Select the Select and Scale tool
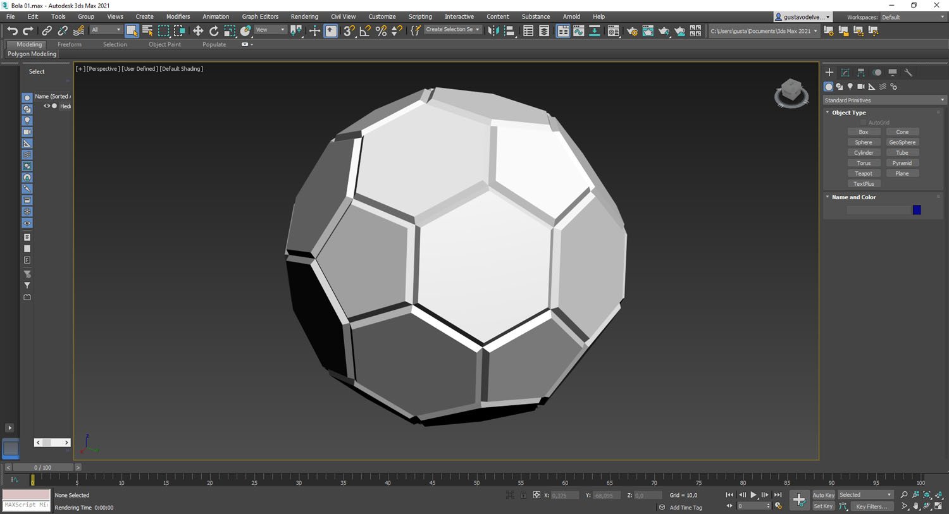Viewport: 949px width, 514px height. (230, 30)
